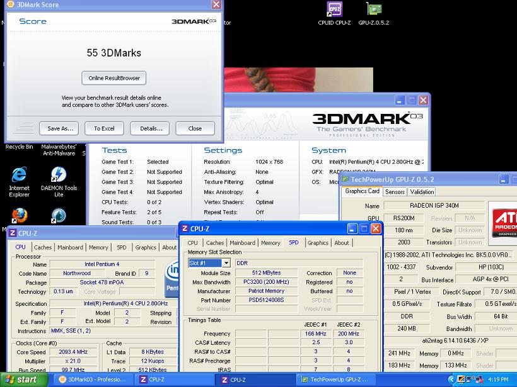Click the 1024 x 768 resolution setting

pyautogui.click(x=269, y=162)
